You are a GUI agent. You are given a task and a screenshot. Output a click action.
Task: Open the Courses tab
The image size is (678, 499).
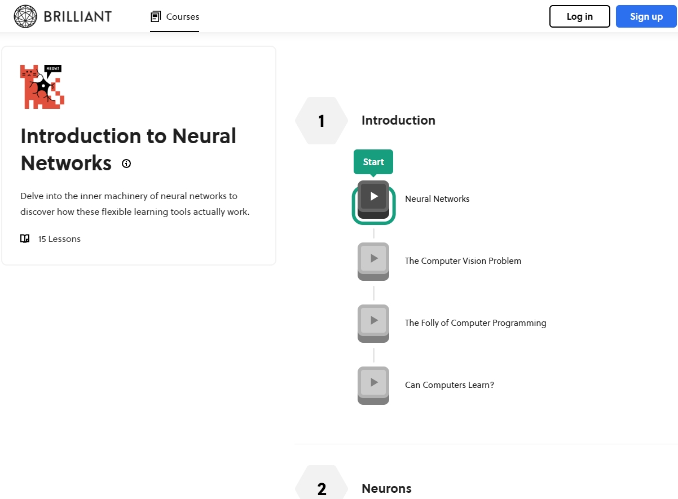174,17
